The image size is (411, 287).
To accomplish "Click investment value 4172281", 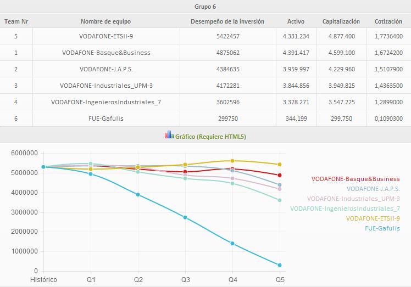I will pos(228,86).
